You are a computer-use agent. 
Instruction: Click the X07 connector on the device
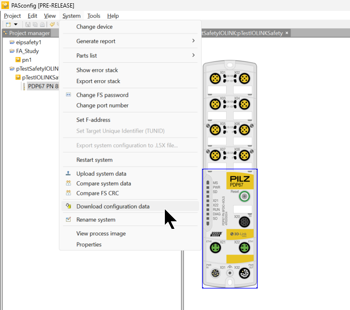tap(215, 155)
